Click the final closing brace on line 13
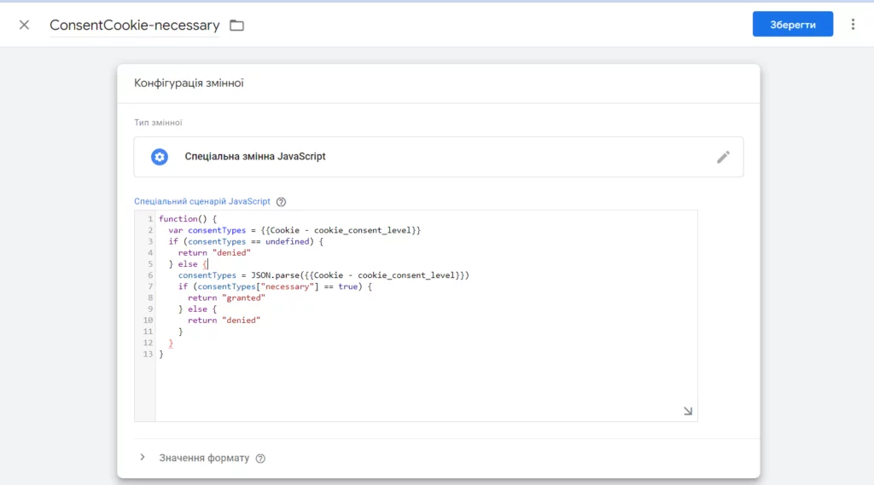Screen dimensions: 874x485 [161, 354]
